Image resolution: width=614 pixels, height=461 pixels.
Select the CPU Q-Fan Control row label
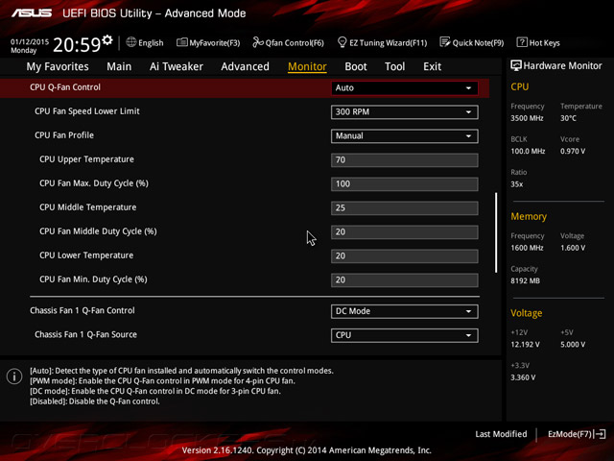(x=65, y=87)
